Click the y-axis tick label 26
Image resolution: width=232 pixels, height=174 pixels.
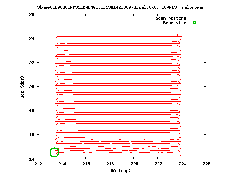tap(32, 14)
